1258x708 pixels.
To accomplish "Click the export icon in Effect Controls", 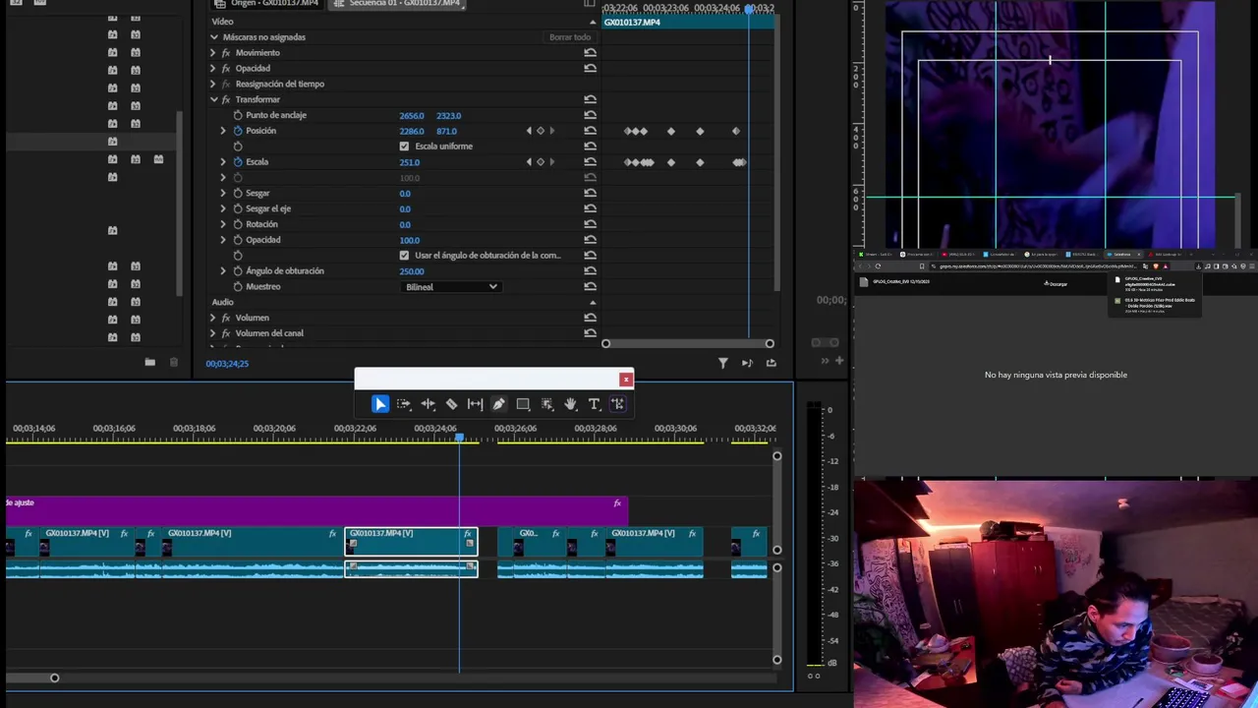I will pyautogui.click(x=771, y=363).
